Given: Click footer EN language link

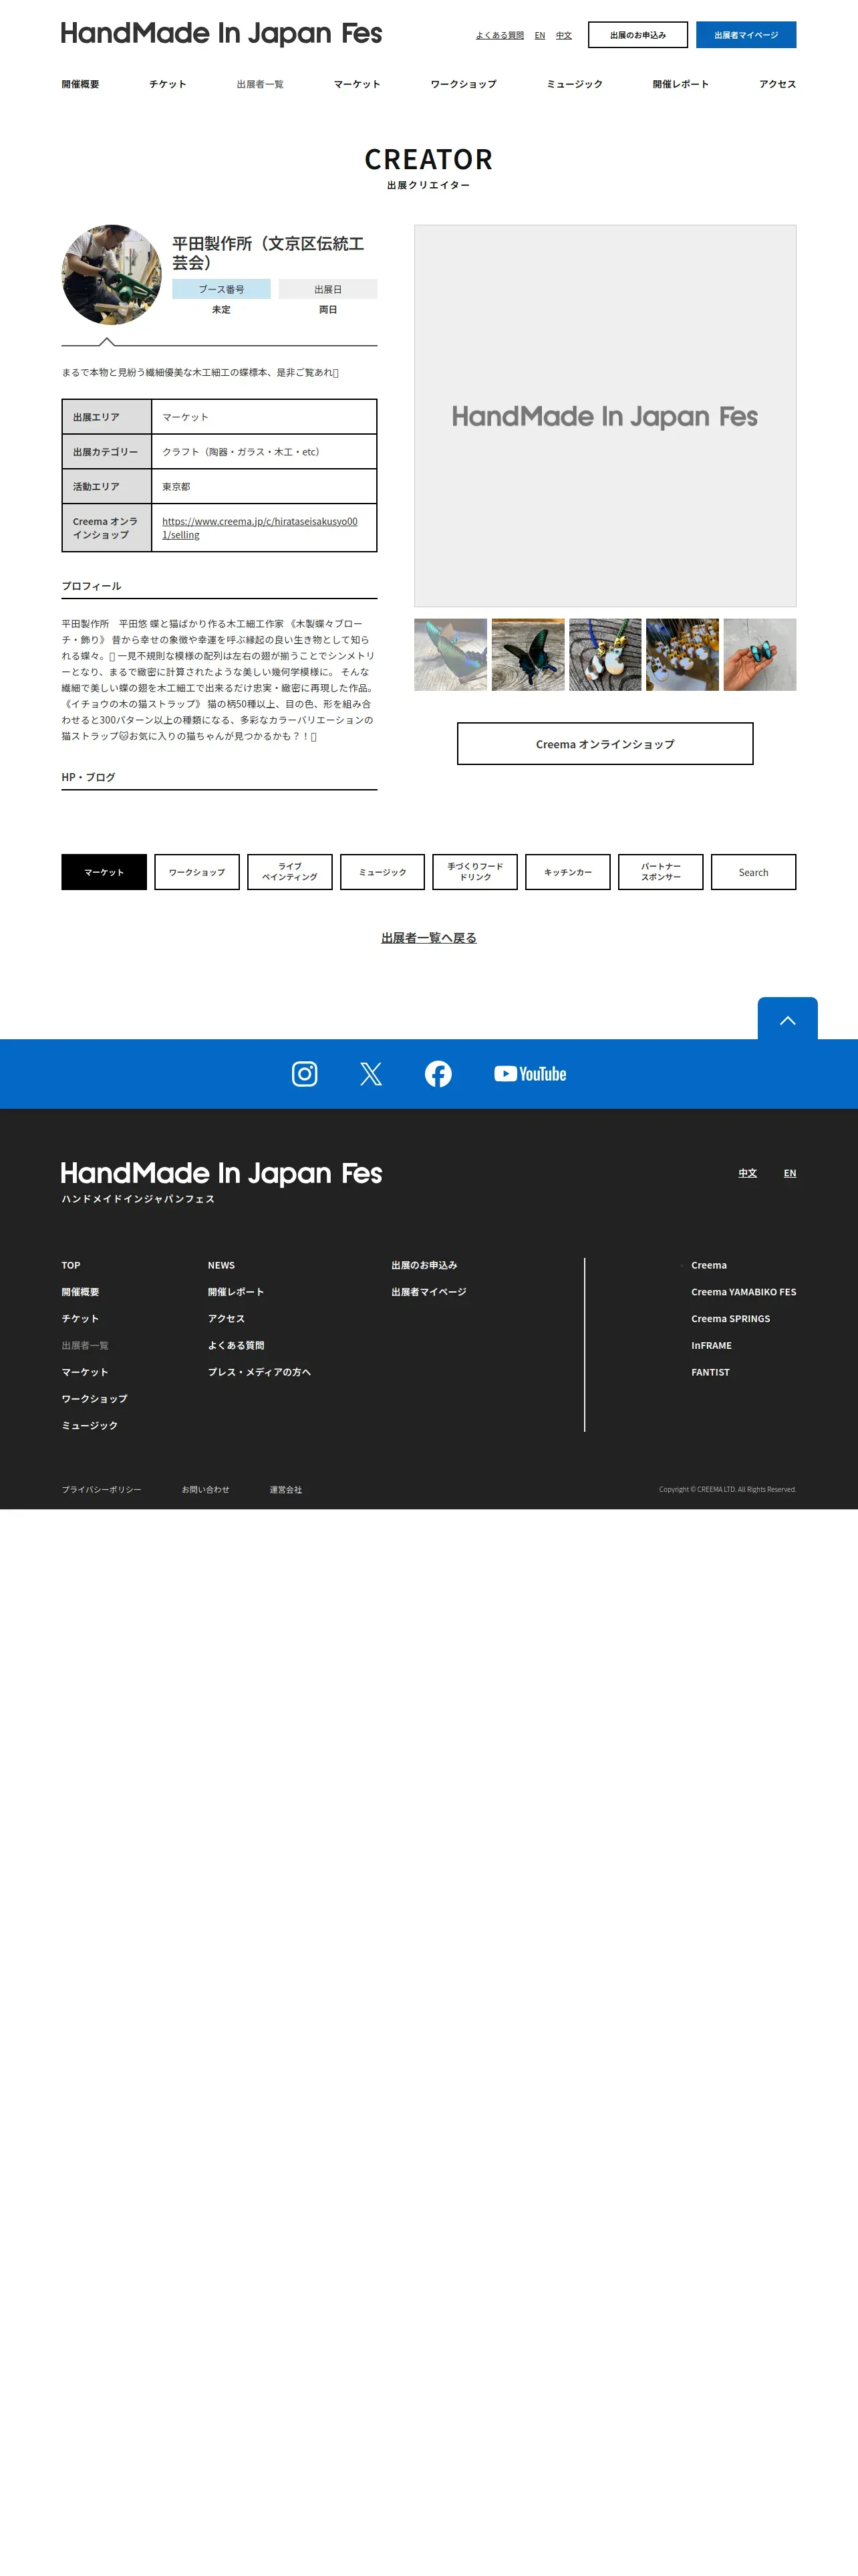Looking at the screenshot, I should pos(790,1173).
